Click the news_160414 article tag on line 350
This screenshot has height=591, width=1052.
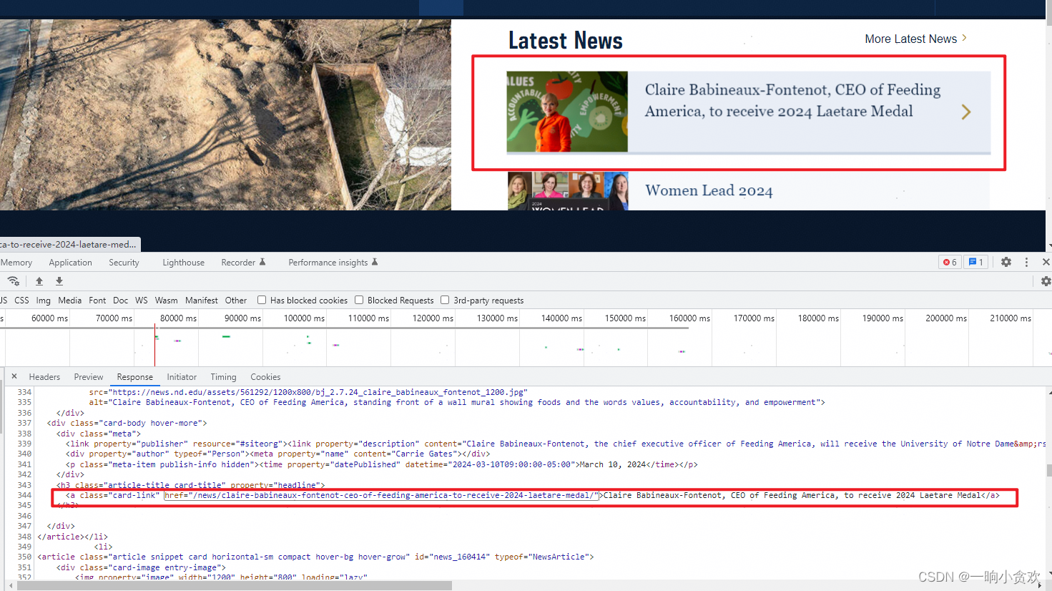[315, 557]
